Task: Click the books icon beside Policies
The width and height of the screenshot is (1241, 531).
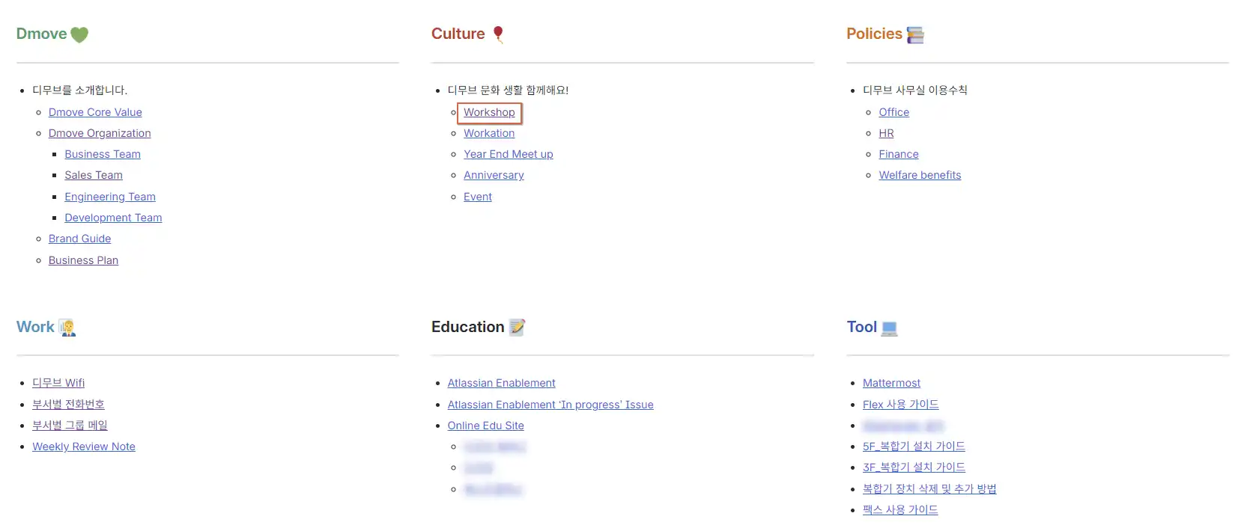Action: coord(915,35)
